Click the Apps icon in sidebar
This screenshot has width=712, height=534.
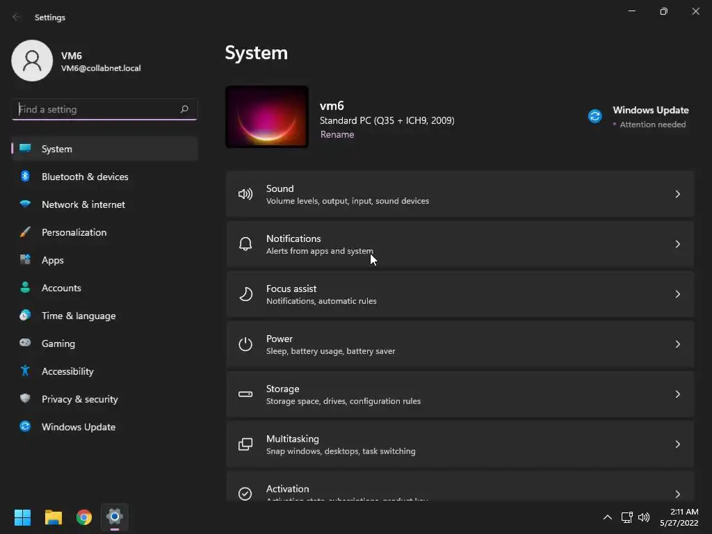pyautogui.click(x=26, y=260)
